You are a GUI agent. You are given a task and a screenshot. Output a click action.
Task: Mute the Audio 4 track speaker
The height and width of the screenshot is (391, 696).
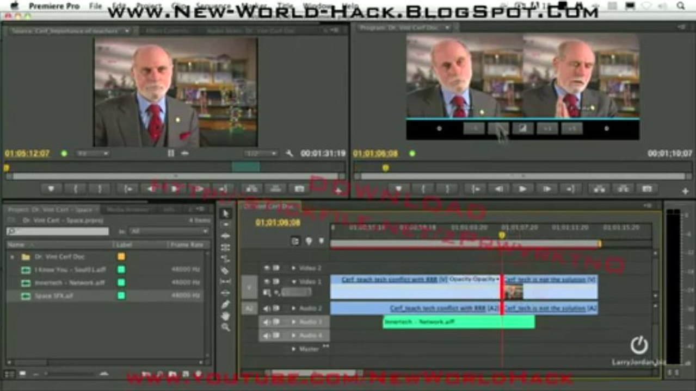[267, 336]
